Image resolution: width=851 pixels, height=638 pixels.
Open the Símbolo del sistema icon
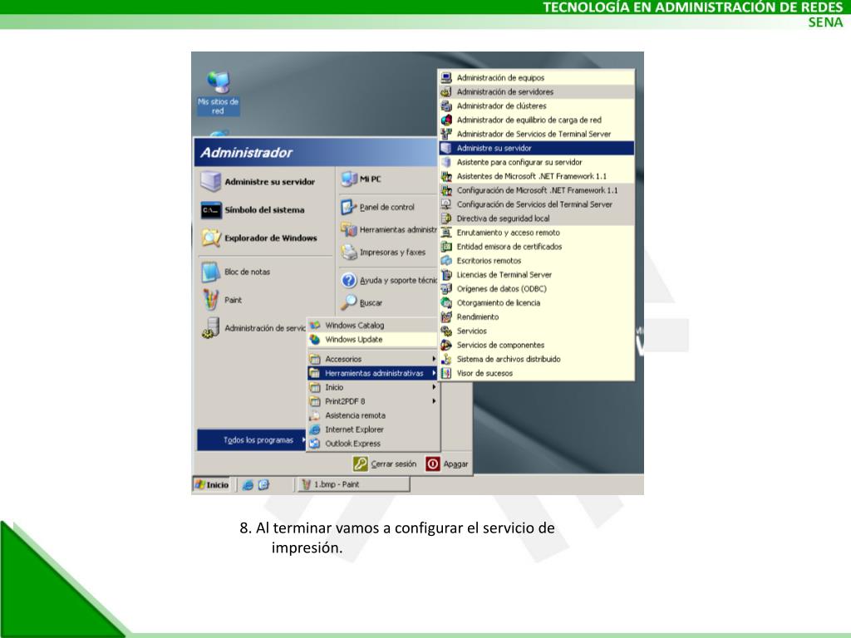point(210,210)
